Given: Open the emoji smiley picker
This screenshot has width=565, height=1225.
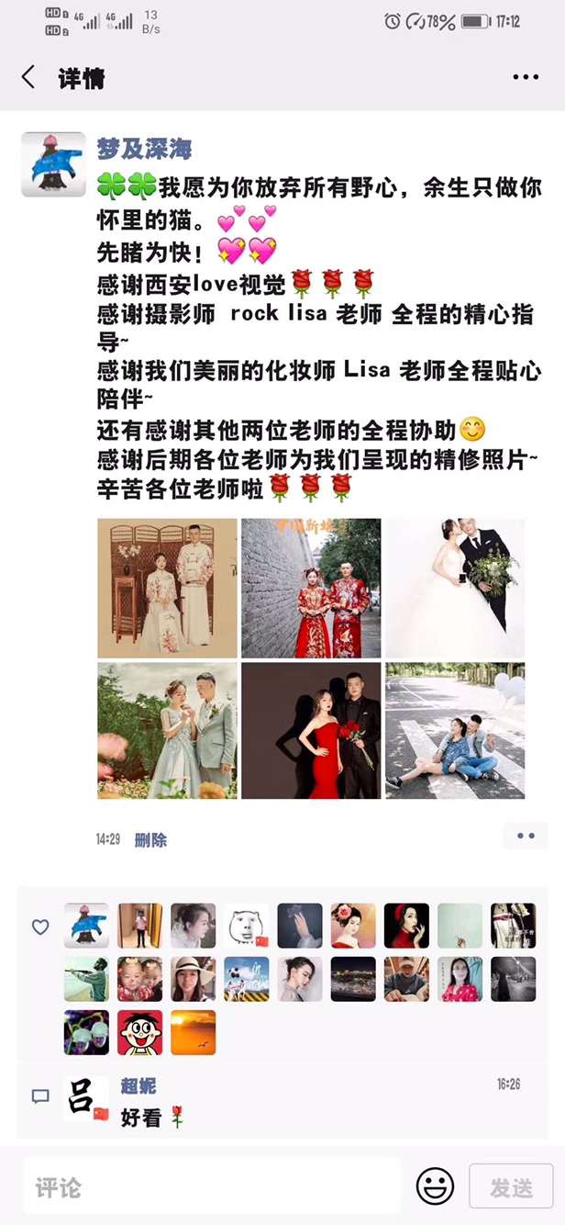Looking at the screenshot, I should coord(435,1186).
